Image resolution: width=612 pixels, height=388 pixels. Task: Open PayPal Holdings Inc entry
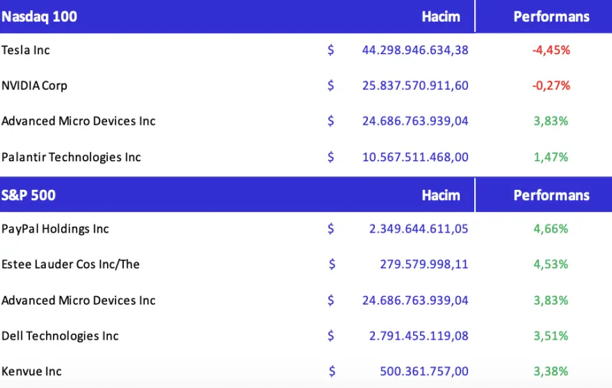[x=55, y=229]
